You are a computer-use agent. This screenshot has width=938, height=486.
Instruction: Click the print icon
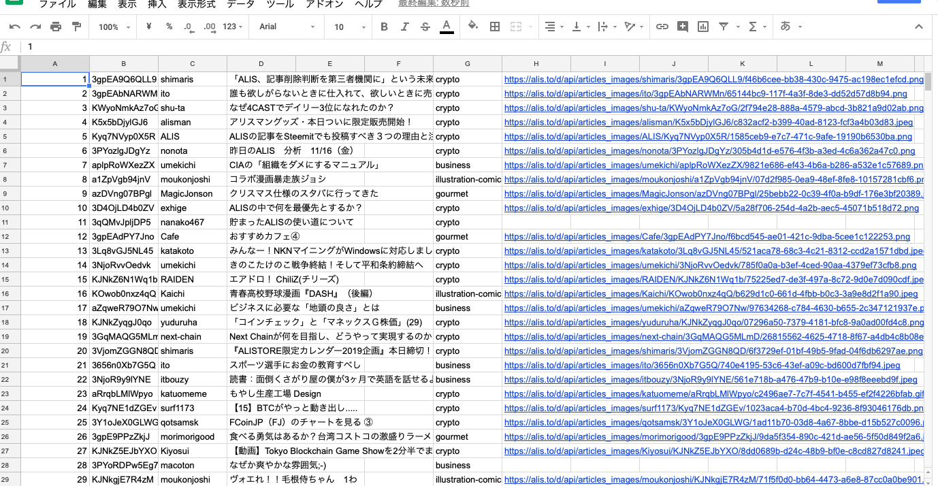(x=56, y=27)
